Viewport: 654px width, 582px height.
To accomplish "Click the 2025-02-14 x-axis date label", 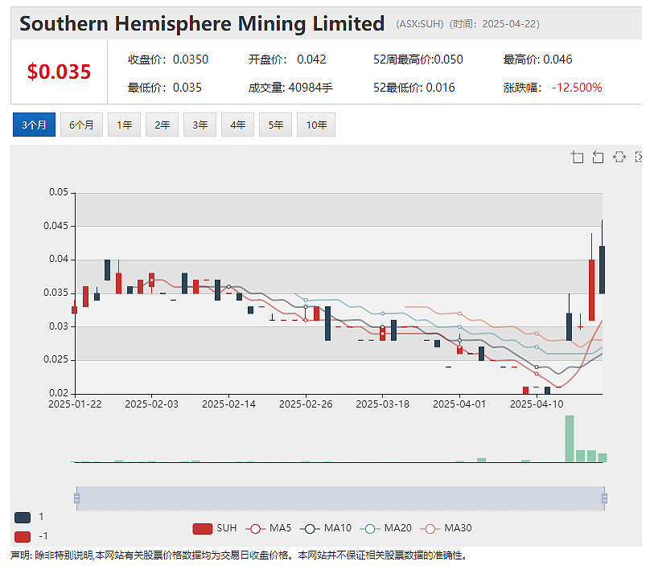I will pos(228,404).
